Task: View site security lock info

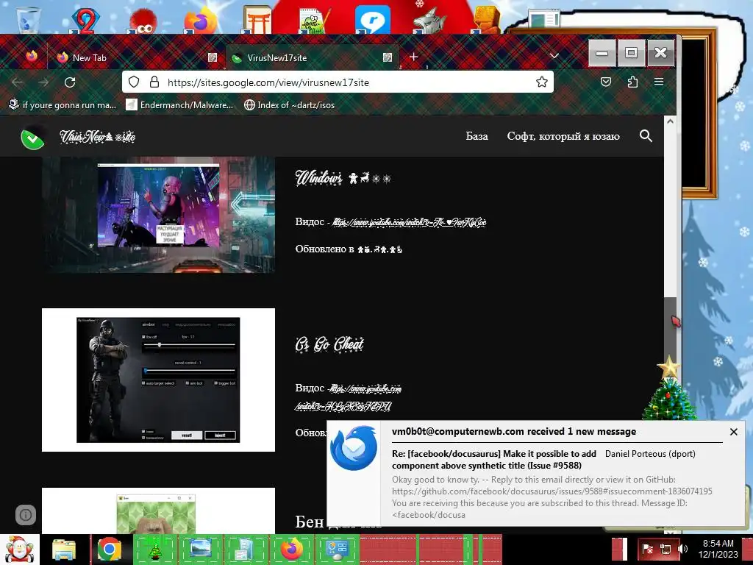Action: tap(154, 82)
